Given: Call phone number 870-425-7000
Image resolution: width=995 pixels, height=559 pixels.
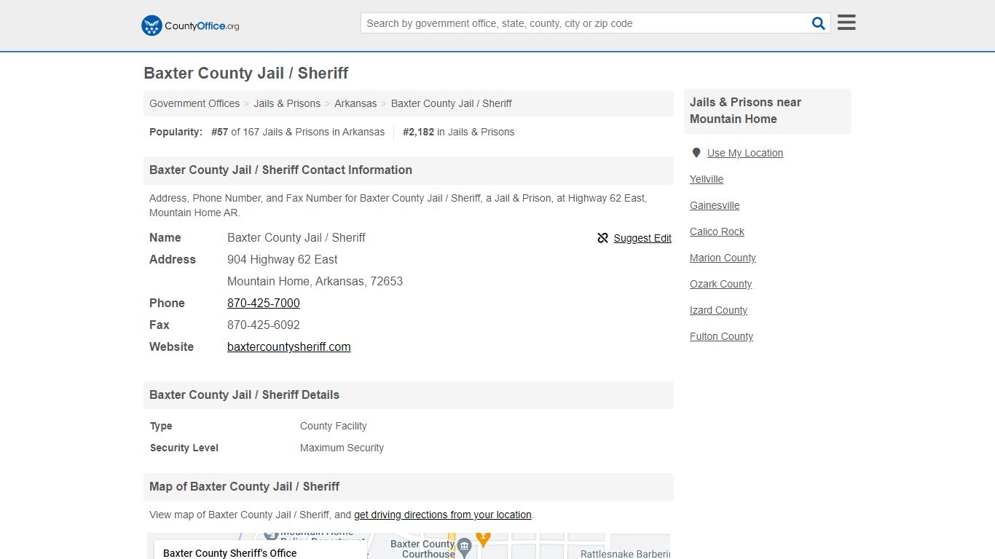Looking at the screenshot, I should [264, 303].
